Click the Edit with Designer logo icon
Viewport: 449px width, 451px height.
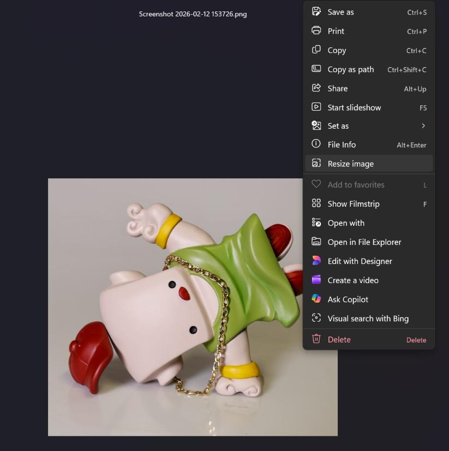316,261
